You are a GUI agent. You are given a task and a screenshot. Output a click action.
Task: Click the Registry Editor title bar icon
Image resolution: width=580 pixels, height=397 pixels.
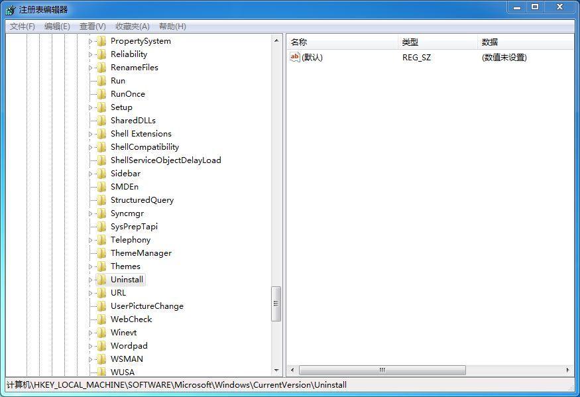[11, 10]
